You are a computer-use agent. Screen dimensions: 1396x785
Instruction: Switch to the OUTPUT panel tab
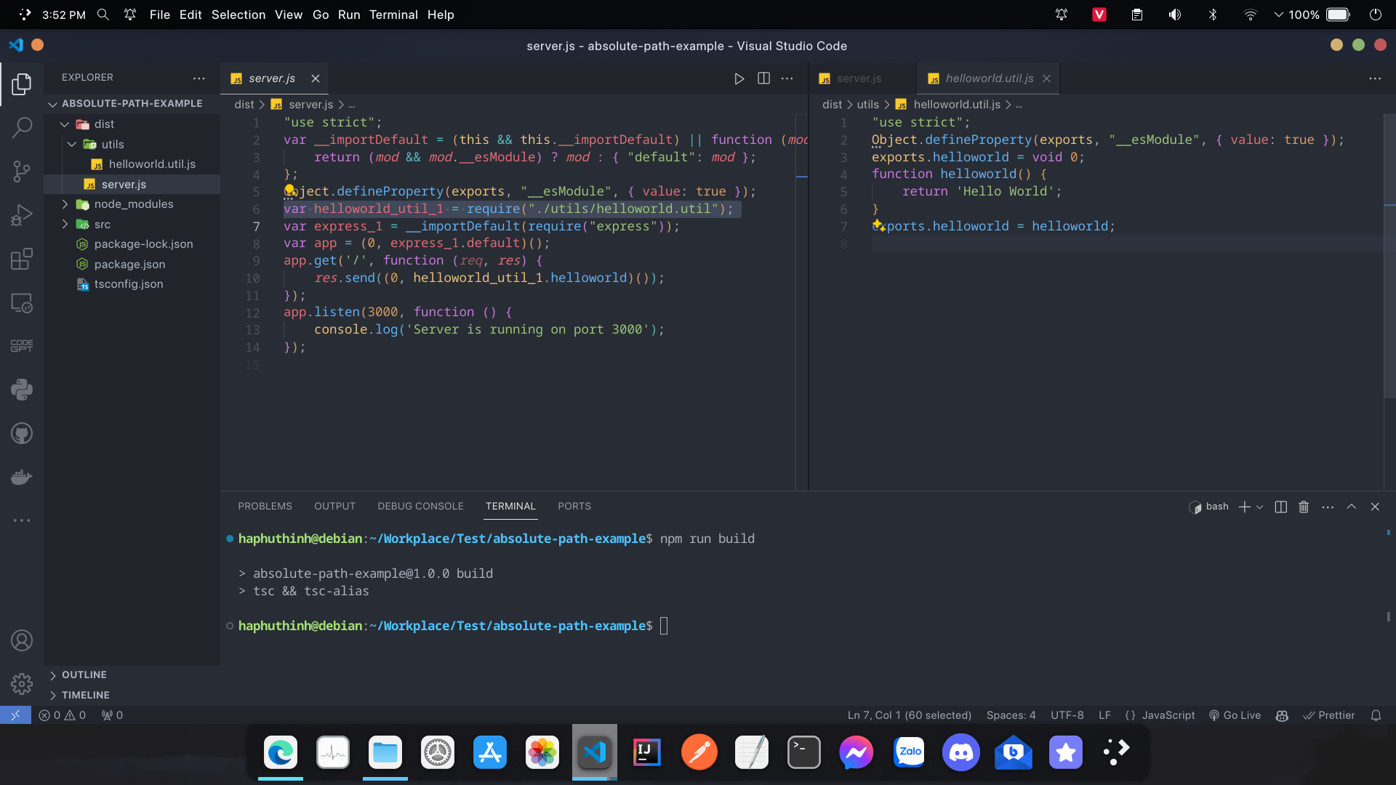(x=334, y=507)
